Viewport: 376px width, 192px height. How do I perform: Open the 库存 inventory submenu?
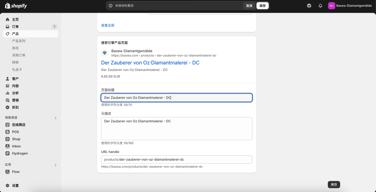pyautogui.click(x=15, y=48)
